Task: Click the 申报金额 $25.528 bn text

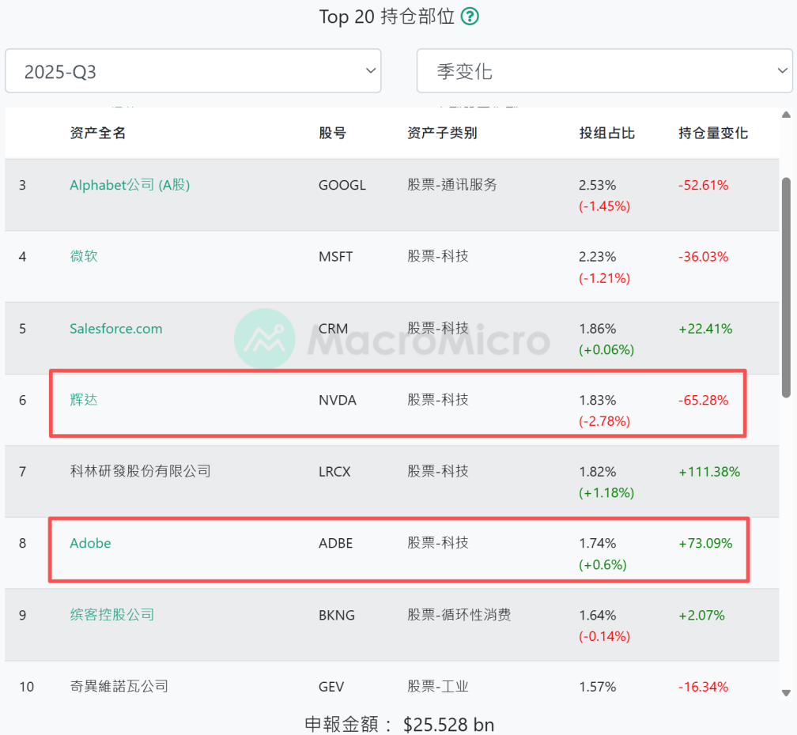Action: click(x=398, y=724)
